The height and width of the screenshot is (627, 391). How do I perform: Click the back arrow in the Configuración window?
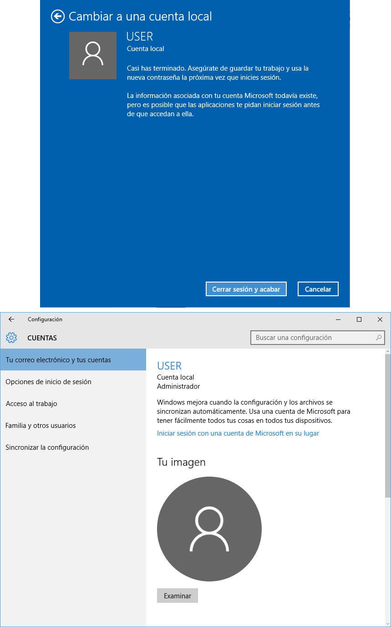click(x=10, y=319)
